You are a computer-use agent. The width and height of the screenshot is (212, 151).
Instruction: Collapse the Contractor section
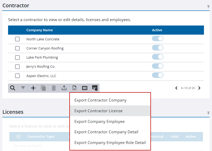pos(208,7)
